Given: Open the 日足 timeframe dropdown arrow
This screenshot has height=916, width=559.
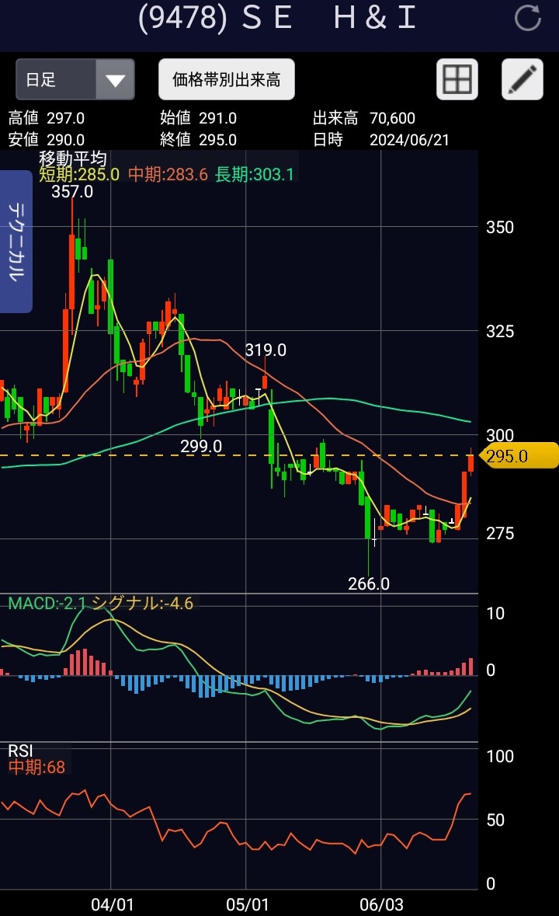Looking at the screenshot, I should [115, 79].
